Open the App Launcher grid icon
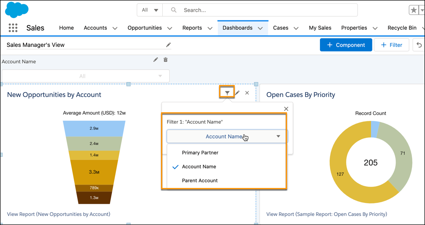Viewport: 425px width, 225px height. 13,28
